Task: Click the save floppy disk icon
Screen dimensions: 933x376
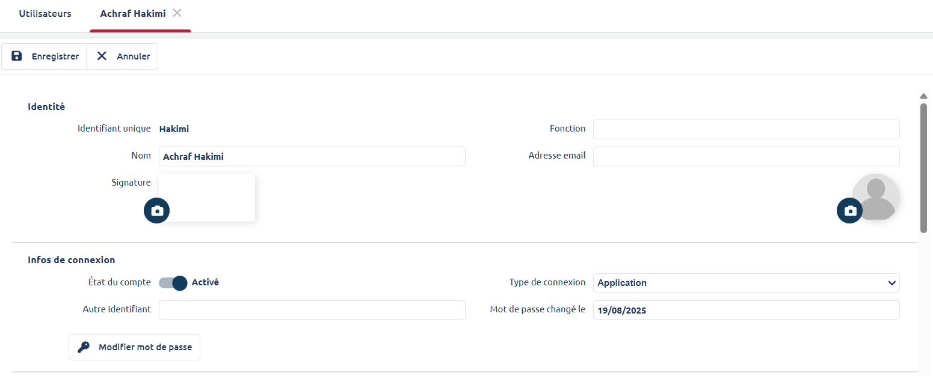Action: click(17, 56)
